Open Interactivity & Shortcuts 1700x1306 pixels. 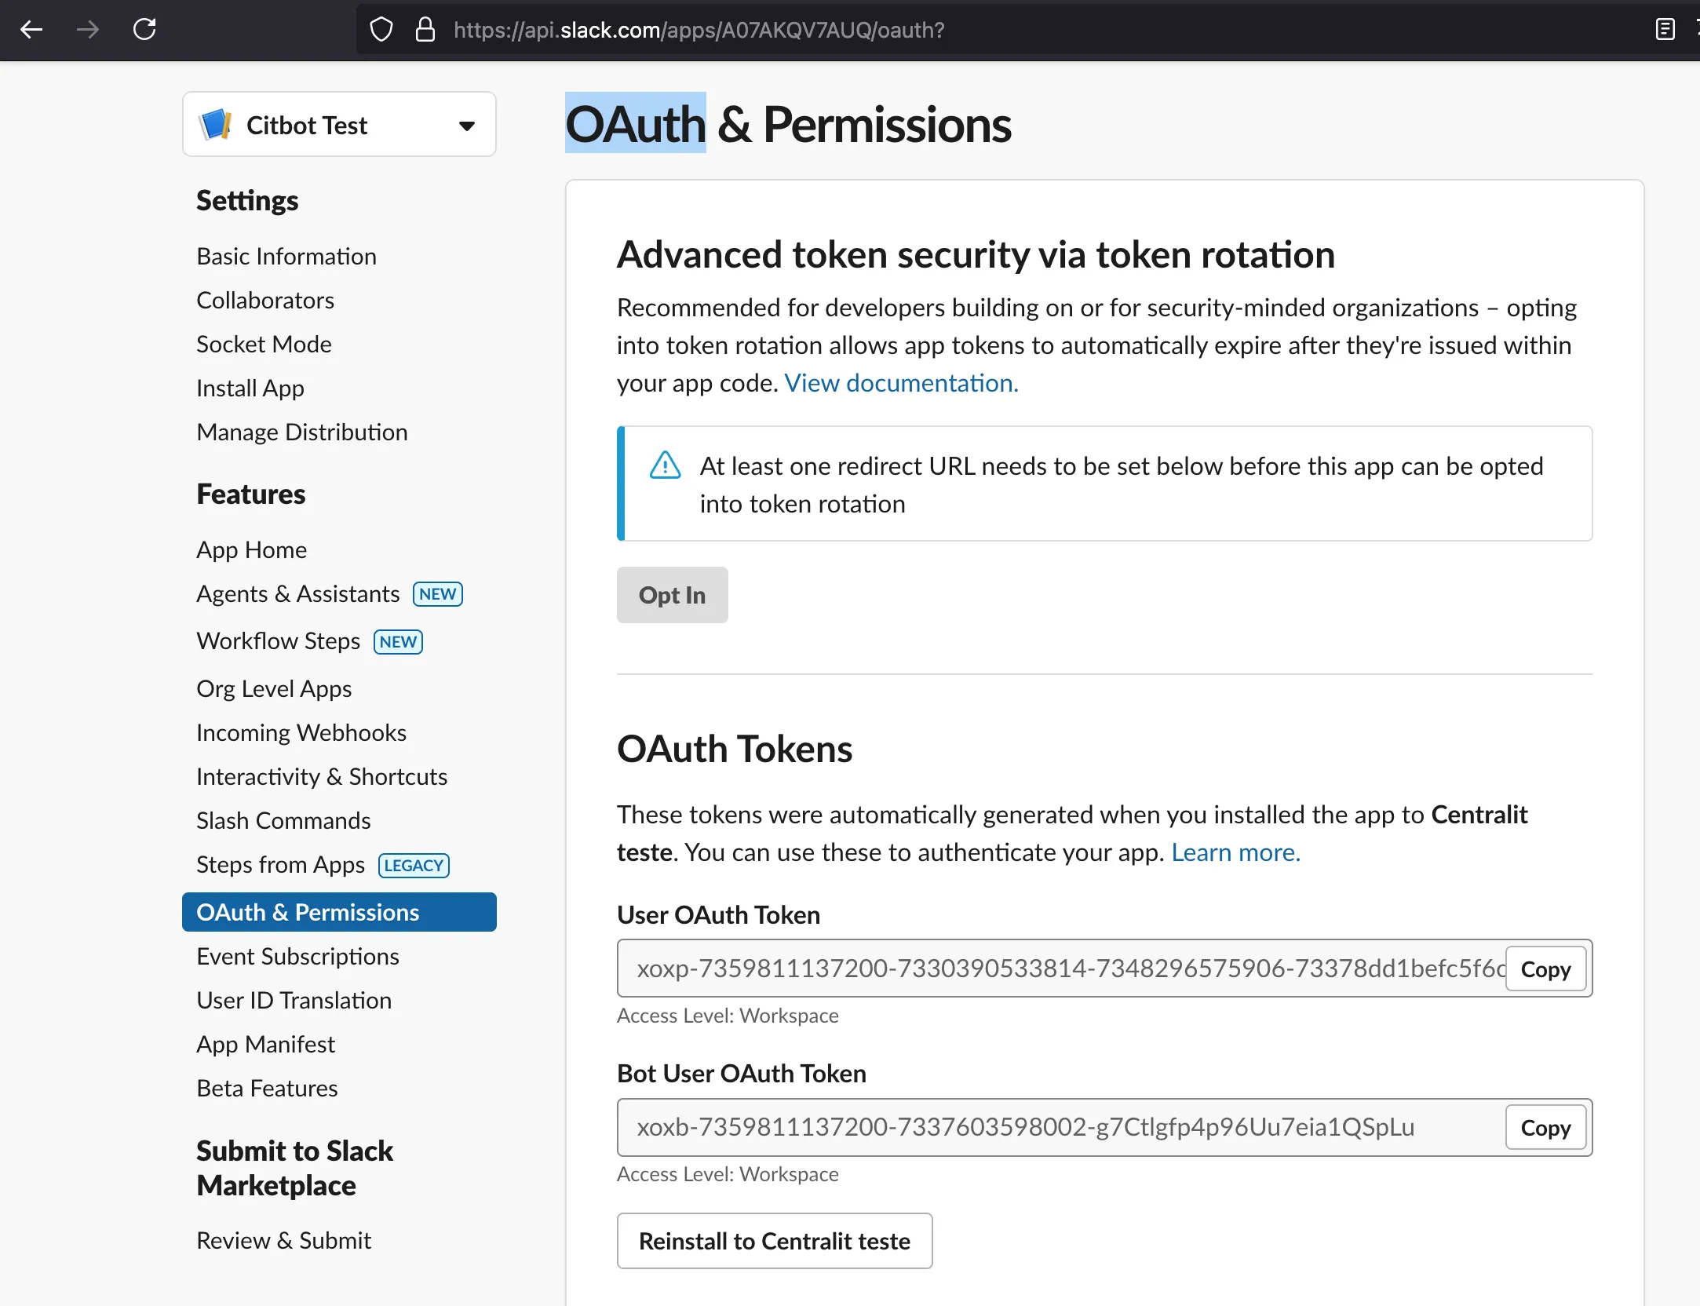click(322, 776)
